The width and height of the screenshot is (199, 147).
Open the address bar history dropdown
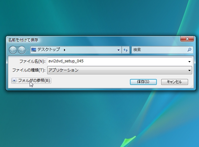coord(118,50)
